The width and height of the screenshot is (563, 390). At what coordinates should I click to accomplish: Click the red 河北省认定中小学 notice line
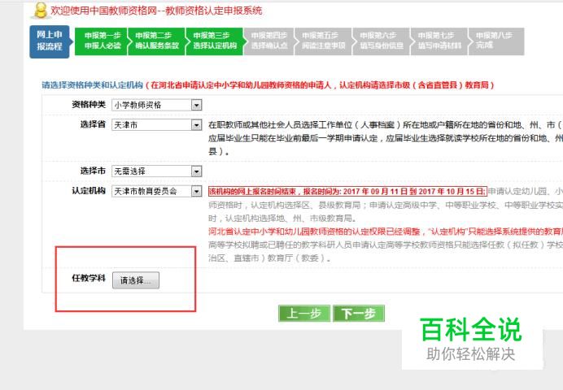click(x=386, y=232)
